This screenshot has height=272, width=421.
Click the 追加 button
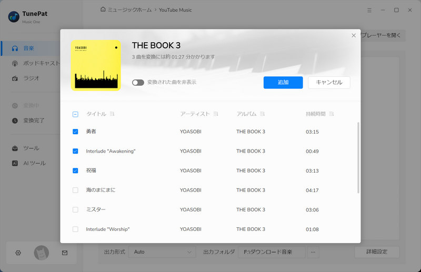pyautogui.click(x=283, y=83)
